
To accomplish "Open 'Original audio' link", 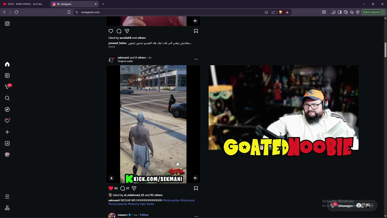I will (x=125, y=61).
